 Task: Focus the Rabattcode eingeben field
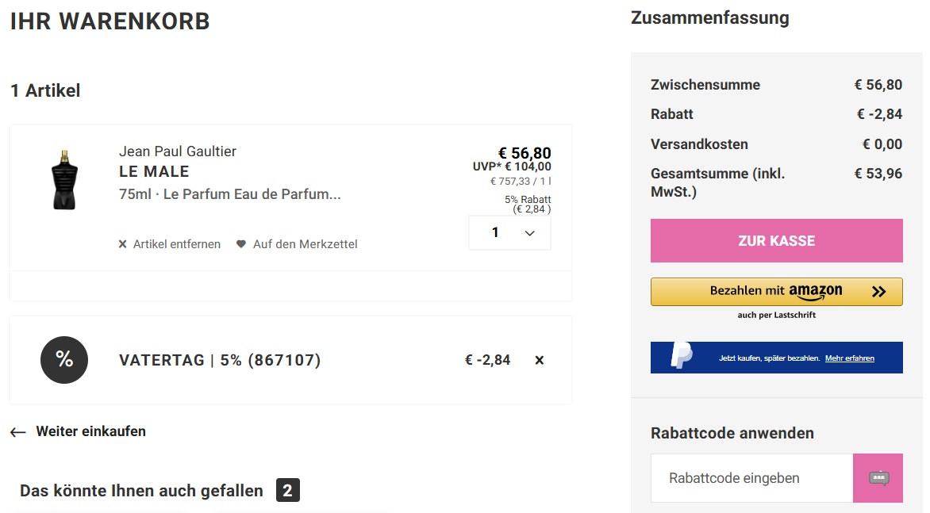tap(751, 478)
